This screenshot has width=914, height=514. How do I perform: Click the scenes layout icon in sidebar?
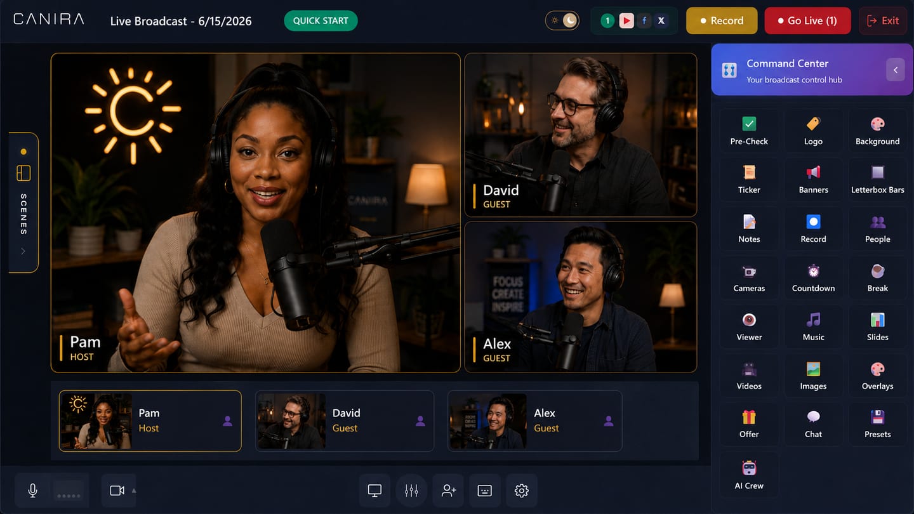23,173
